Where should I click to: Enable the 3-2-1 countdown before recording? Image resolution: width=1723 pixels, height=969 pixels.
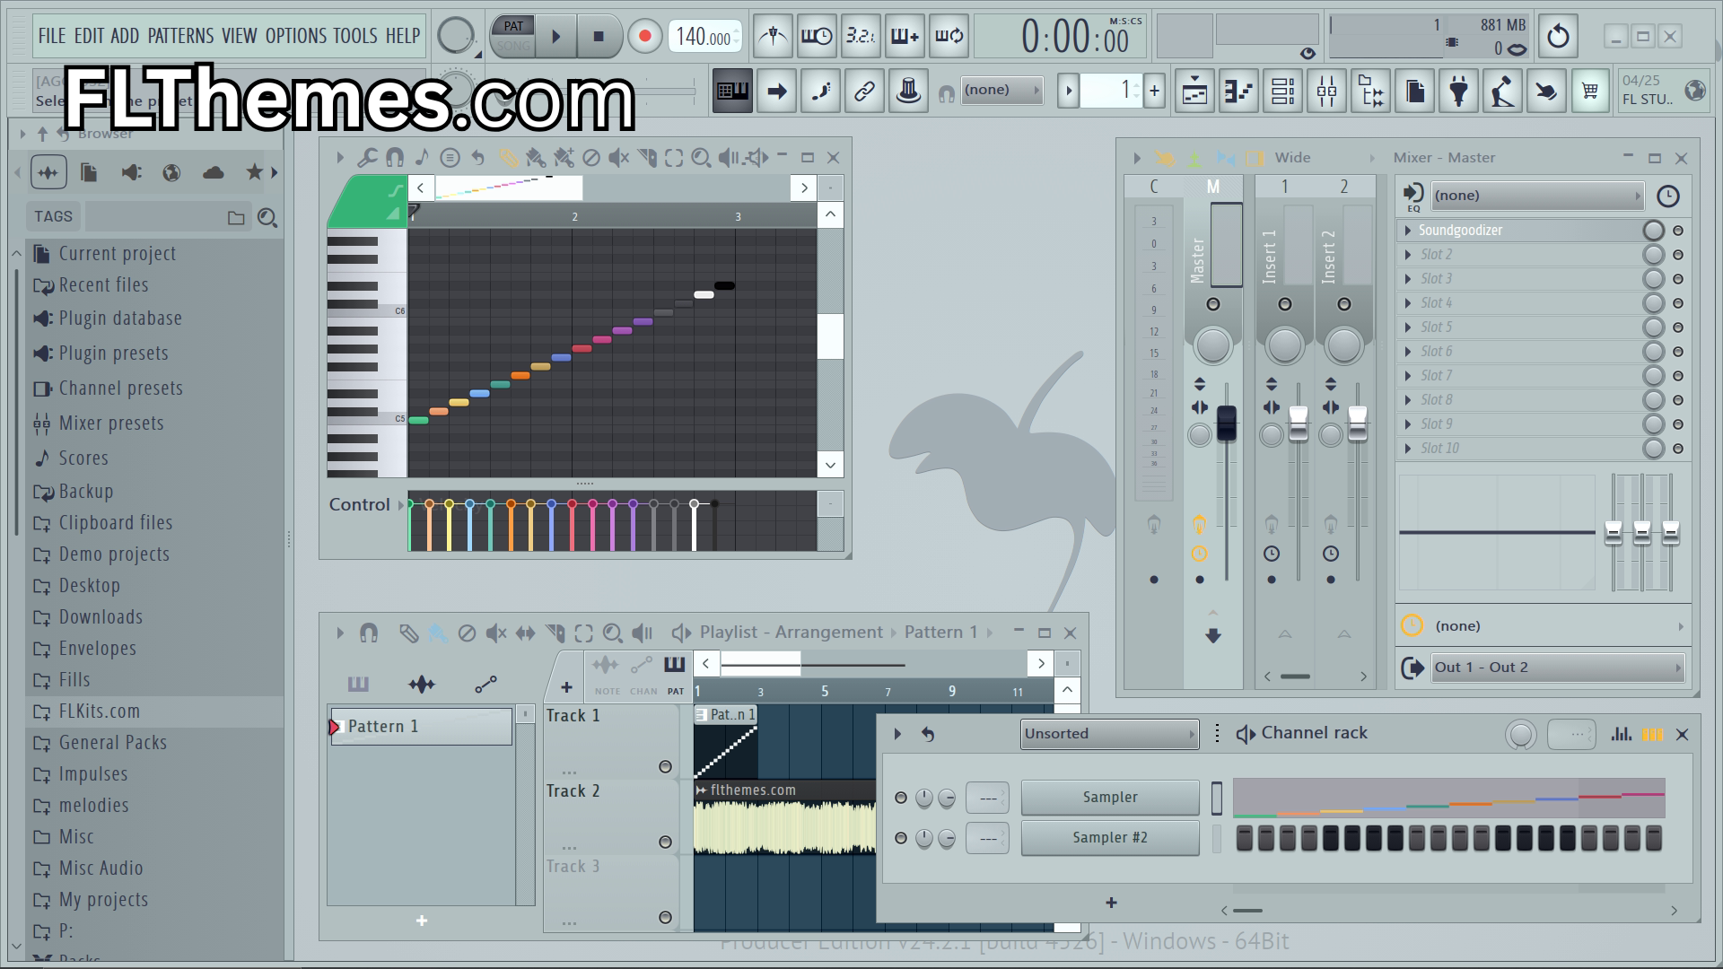pyautogui.click(x=861, y=37)
